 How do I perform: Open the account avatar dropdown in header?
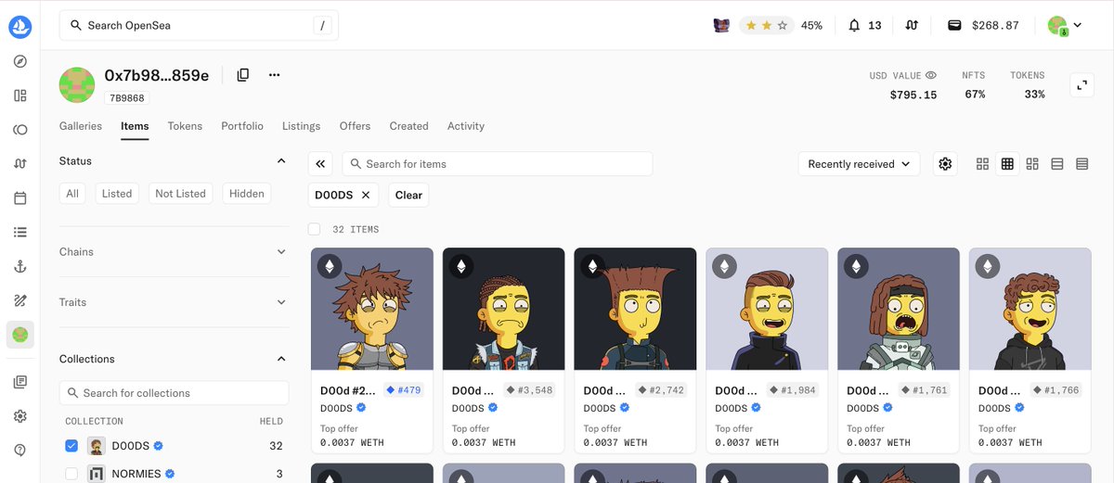click(x=1065, y=26)
